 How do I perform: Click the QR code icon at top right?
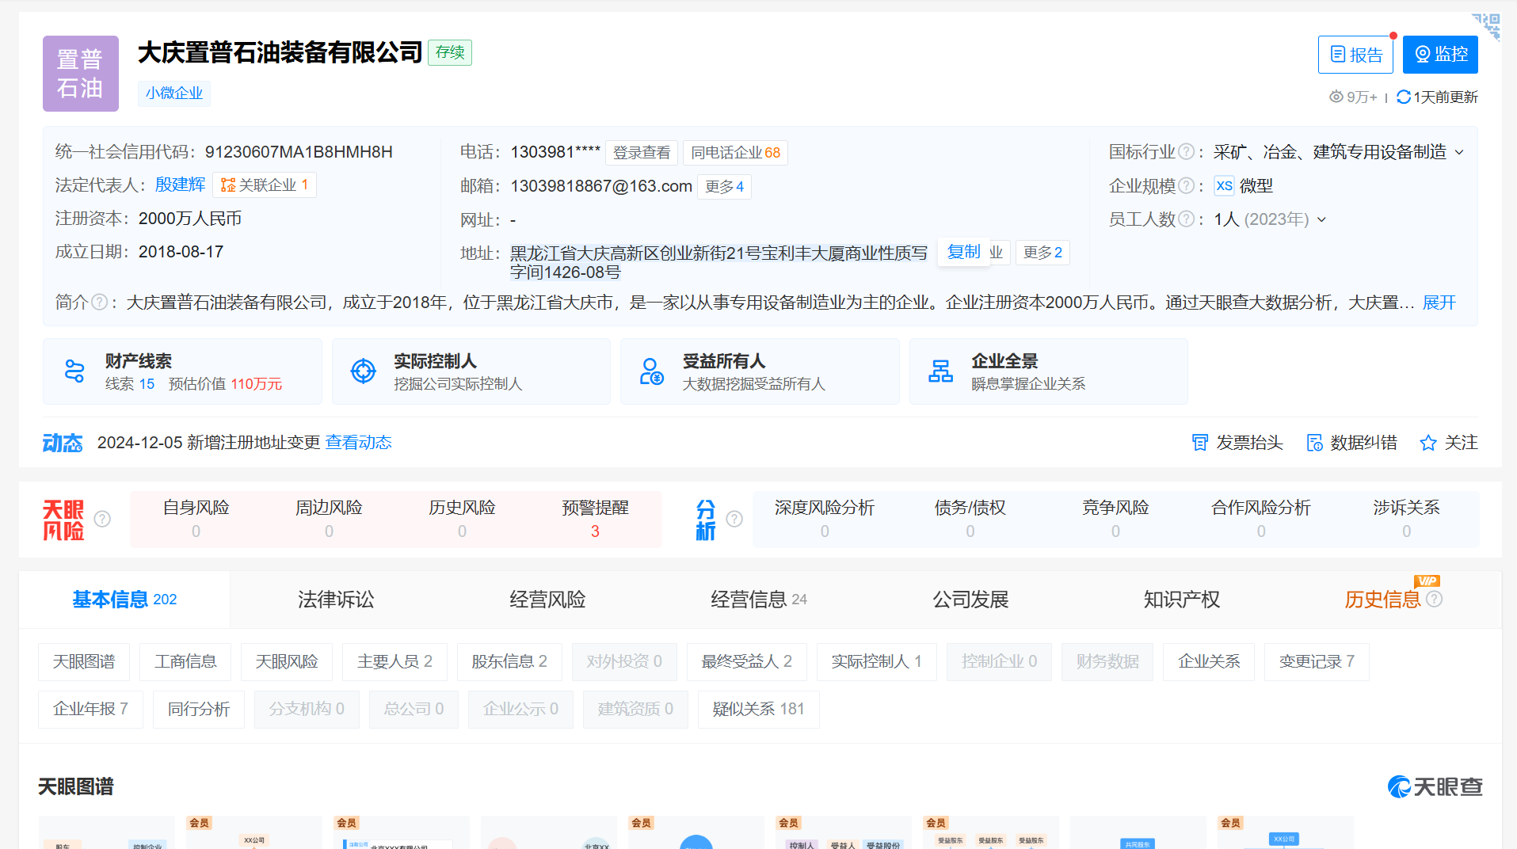(1486, 26)
